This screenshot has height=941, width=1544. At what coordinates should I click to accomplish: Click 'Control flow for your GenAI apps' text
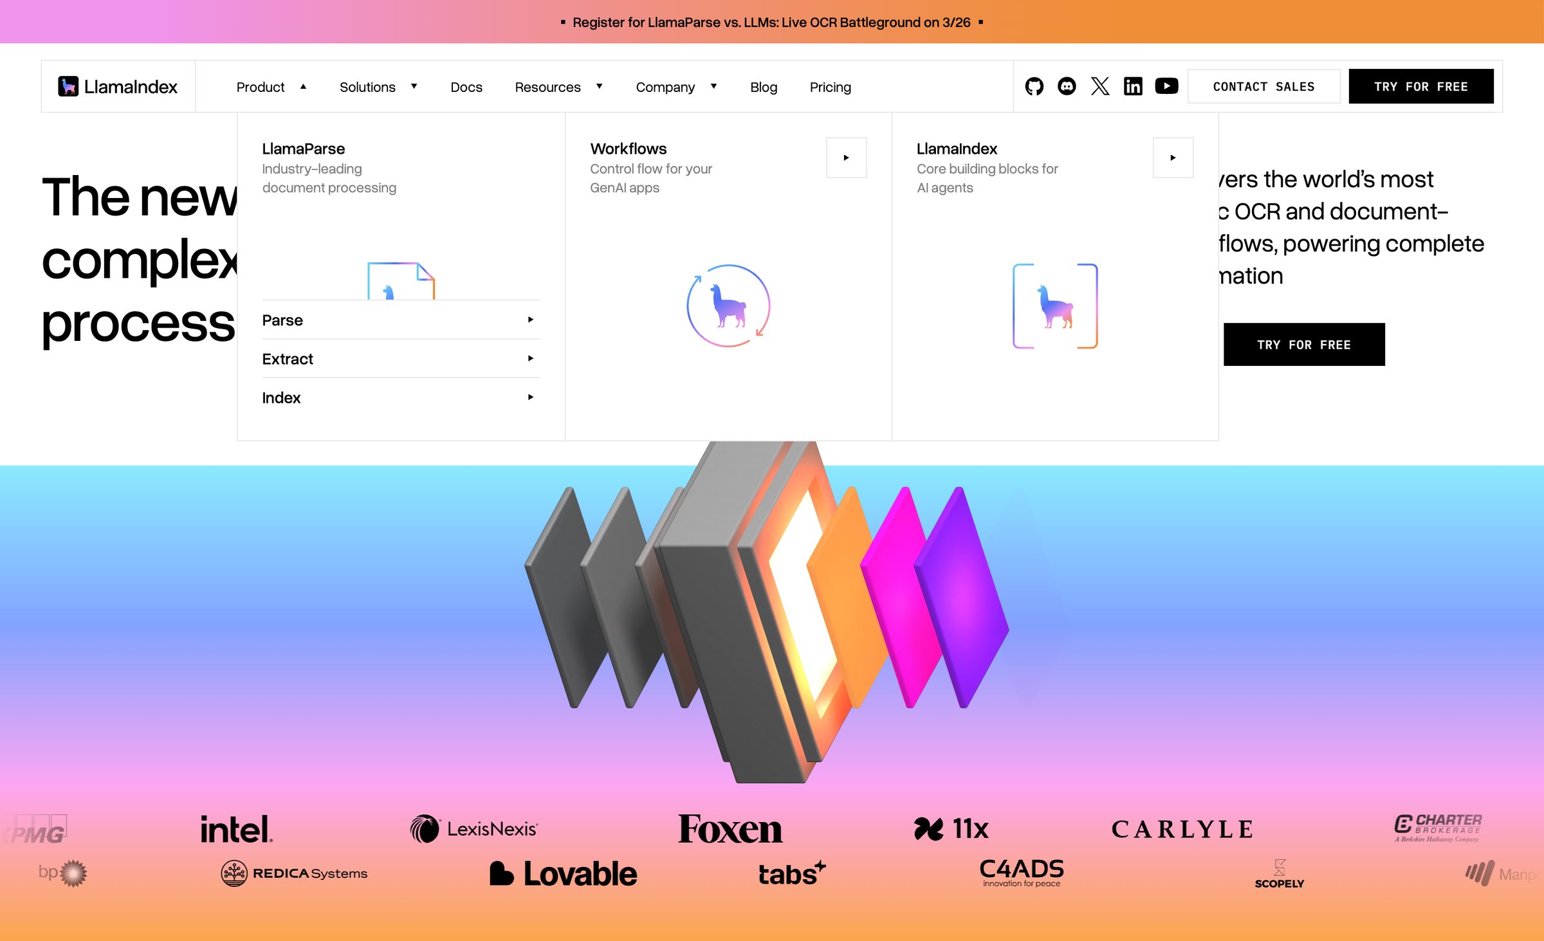(651, 178)
